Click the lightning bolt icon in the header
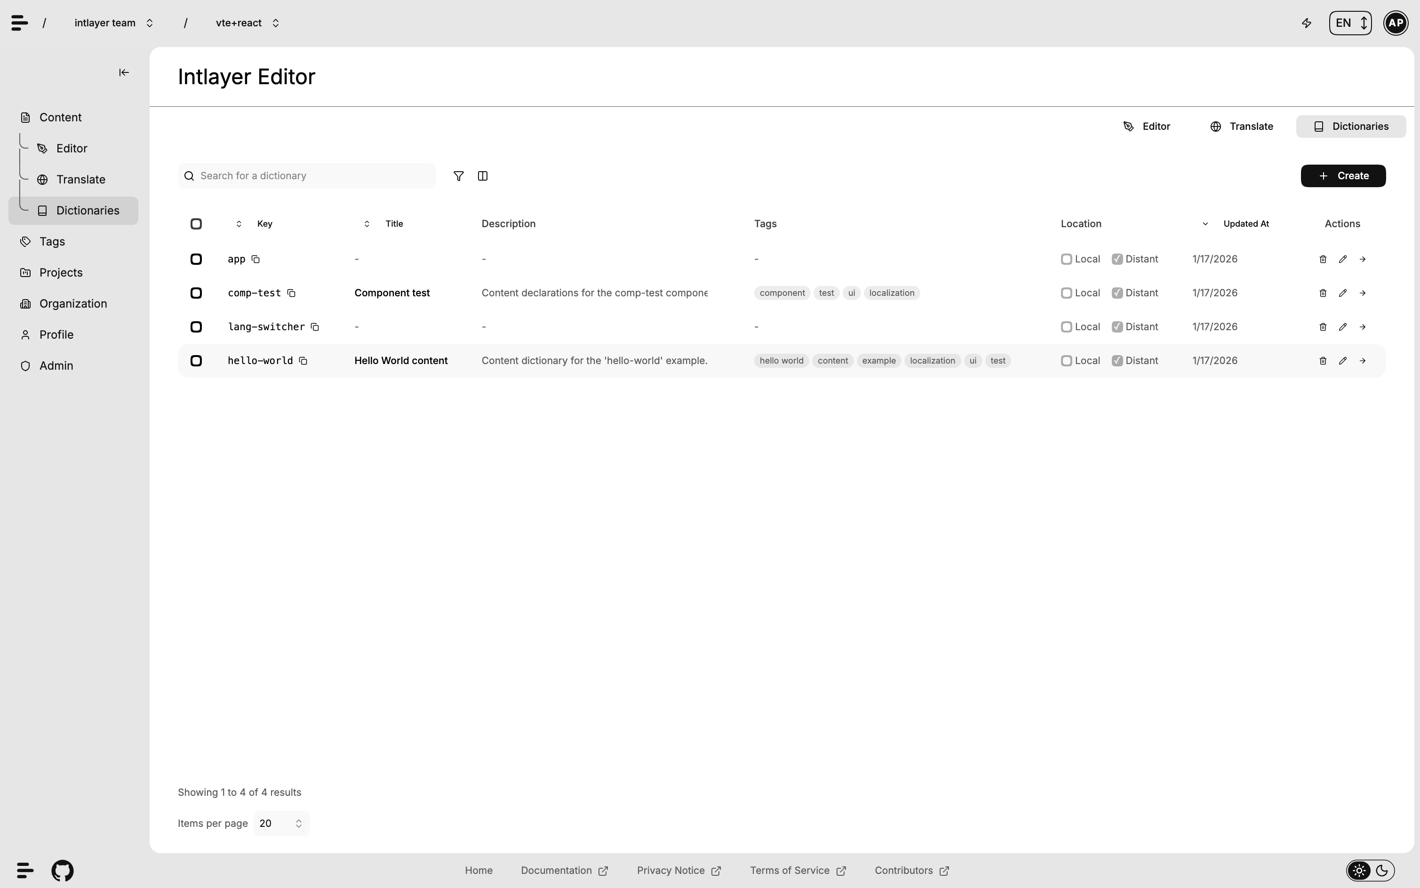This screenshot has width=1420, height=888. pyautogui.click(x=1307, y=22)
